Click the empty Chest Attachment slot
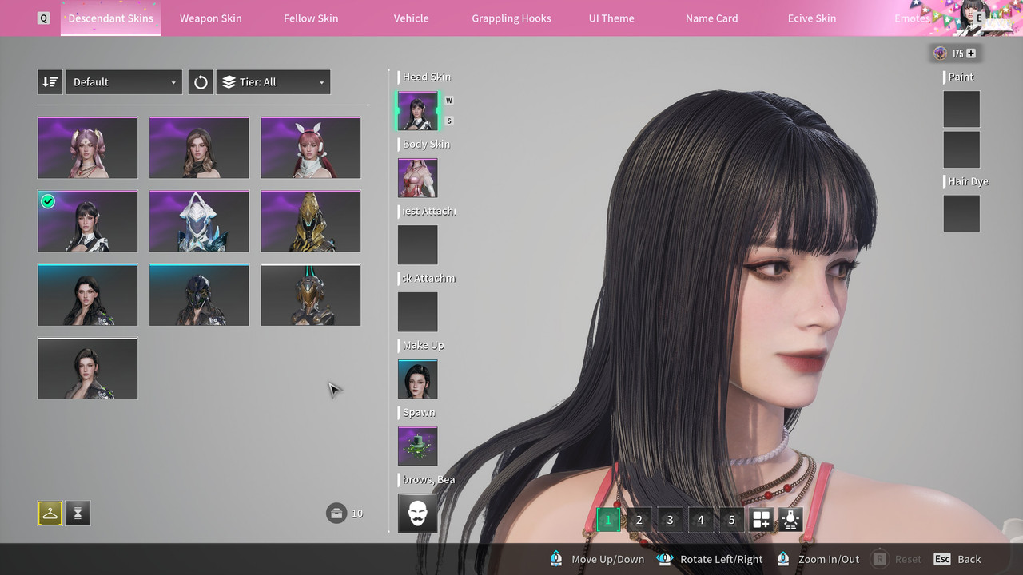 (x=418, y=244)
